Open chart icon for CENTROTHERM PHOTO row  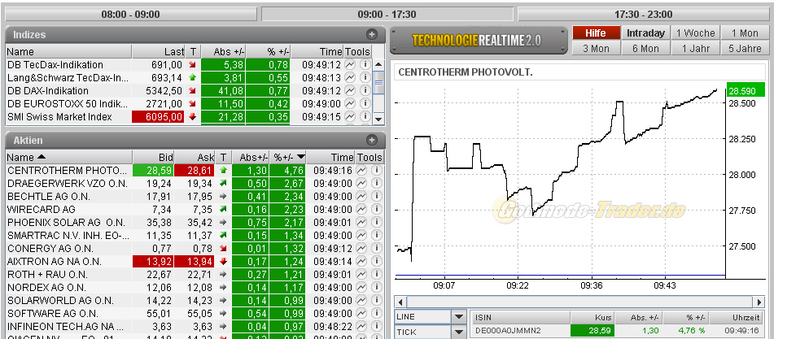tap(361, 171)
